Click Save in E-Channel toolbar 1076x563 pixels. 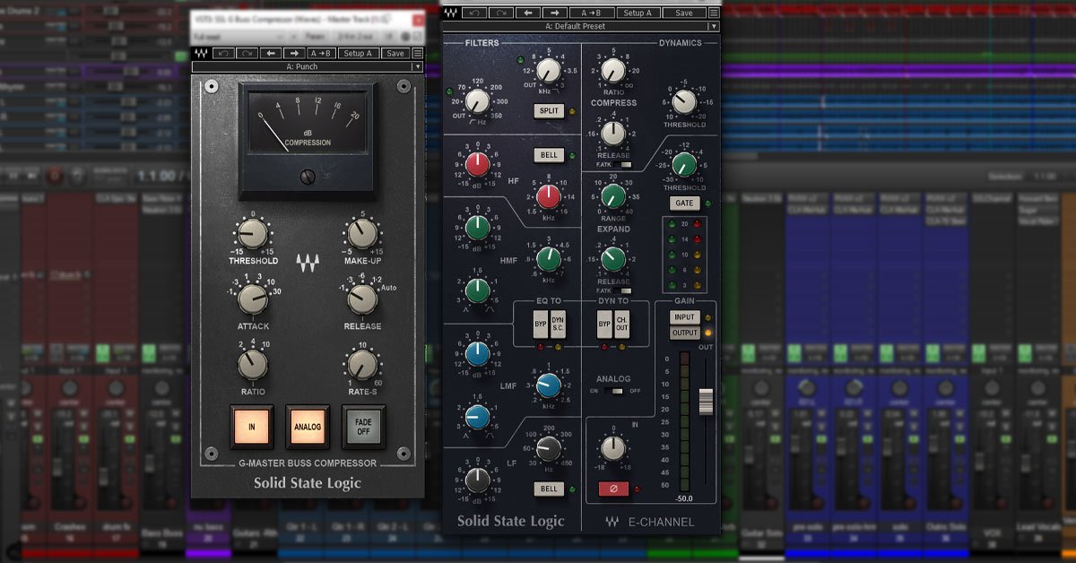tap(684, 13)
